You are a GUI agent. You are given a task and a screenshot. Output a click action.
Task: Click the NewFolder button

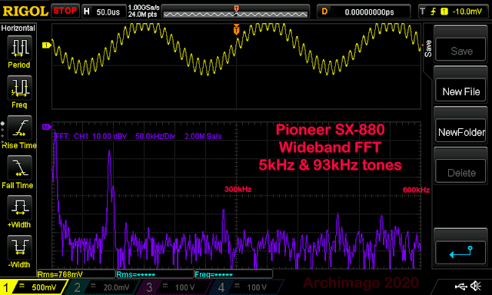(461, 132)
